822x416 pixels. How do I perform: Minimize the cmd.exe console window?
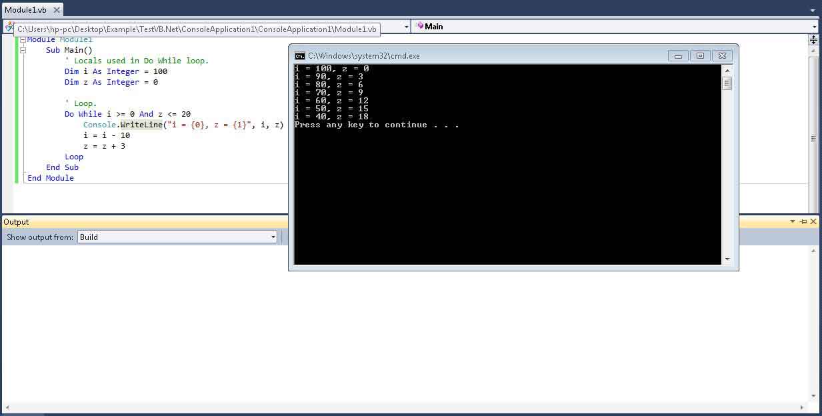[x=678, y=56]
